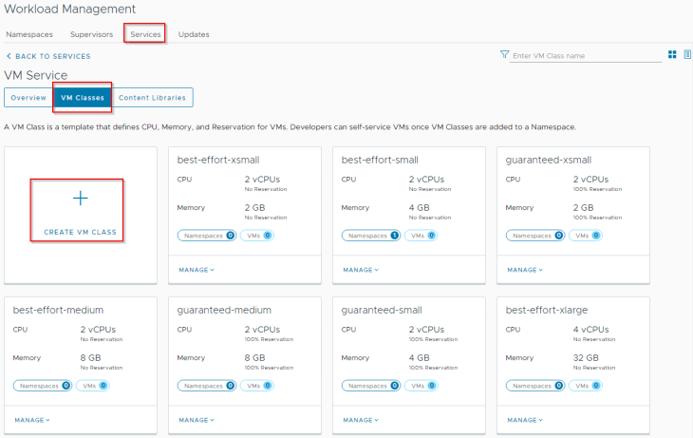Click Create VM Class label
The height and width of the screenshot is (438, 693).
point(80,232)
